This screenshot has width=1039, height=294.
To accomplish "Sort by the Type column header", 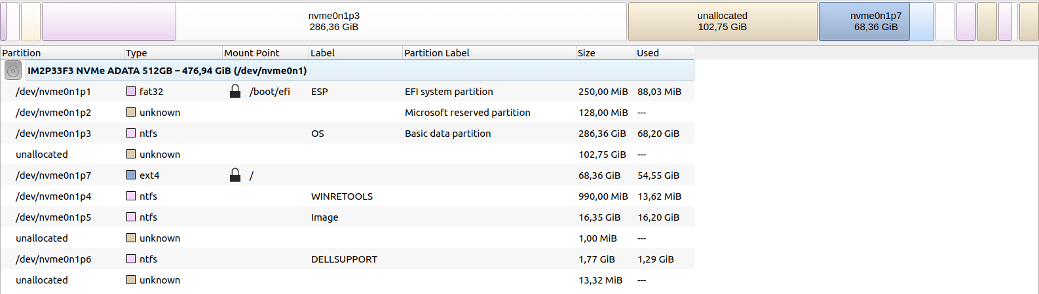I will [x=173, y=53].
